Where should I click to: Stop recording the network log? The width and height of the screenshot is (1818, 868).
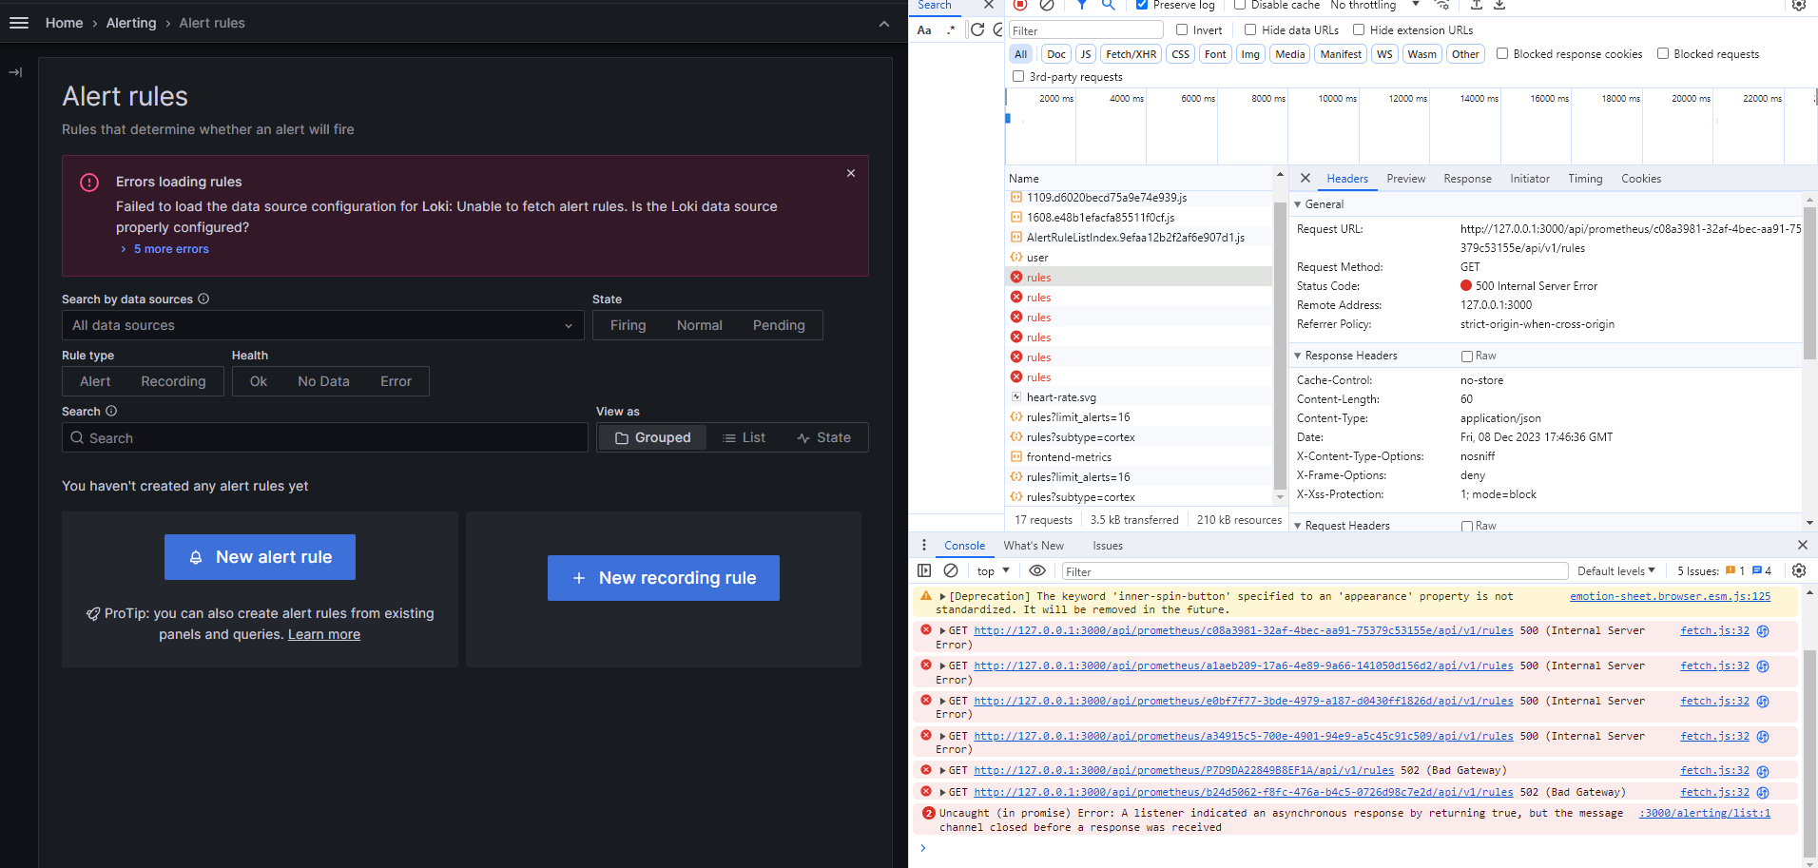click(x=1020, y=5)
